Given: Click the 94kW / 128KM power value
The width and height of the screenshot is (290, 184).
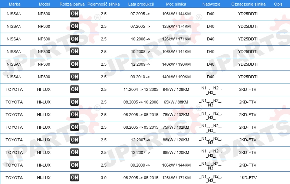Looking at the screenshot, I should click(176, 89).
